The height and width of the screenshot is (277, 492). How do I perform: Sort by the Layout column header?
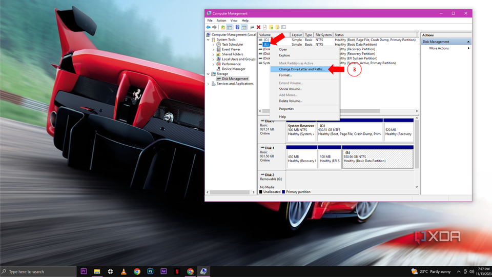click(297, 35)
